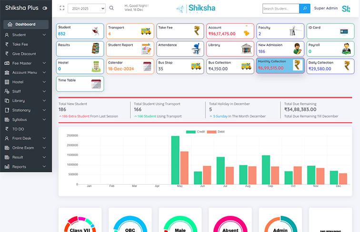Click the Library card building icon

coord(246,49)
